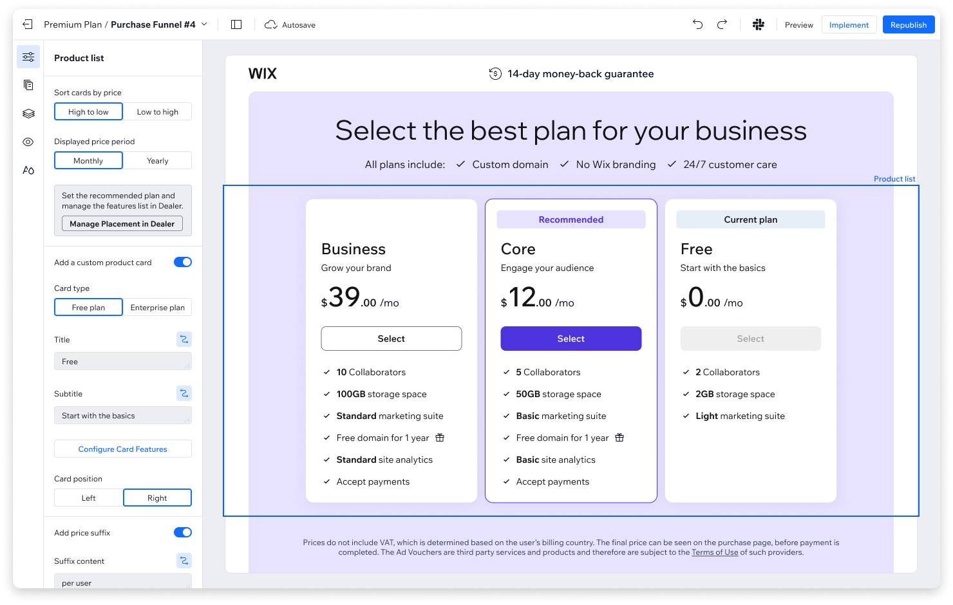The image size is (953, 605).
Task: Click the exit editor back icon
Action: point(28,24)
